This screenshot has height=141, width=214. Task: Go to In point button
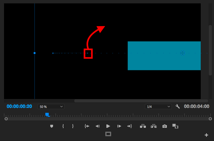click(x=87, y=126)
